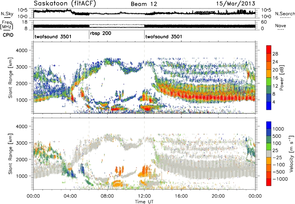Click the "20:00" time axis label
The width and height of the screenshot is (295, 204).
[x=218, y=196]
